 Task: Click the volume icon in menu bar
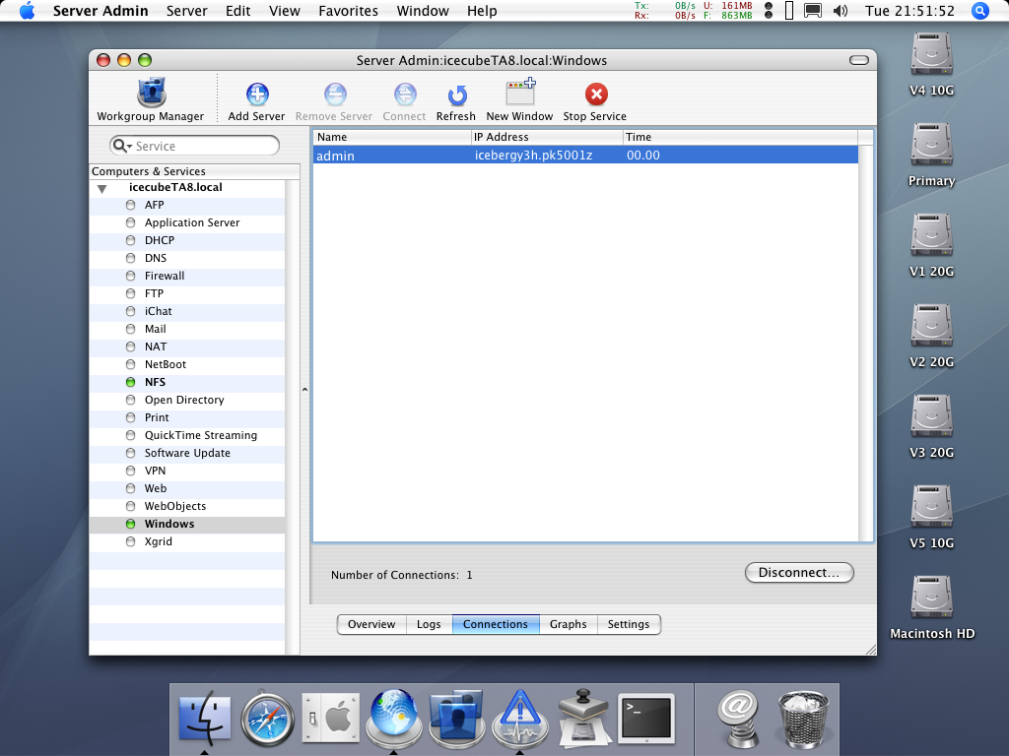pos(841,11)
